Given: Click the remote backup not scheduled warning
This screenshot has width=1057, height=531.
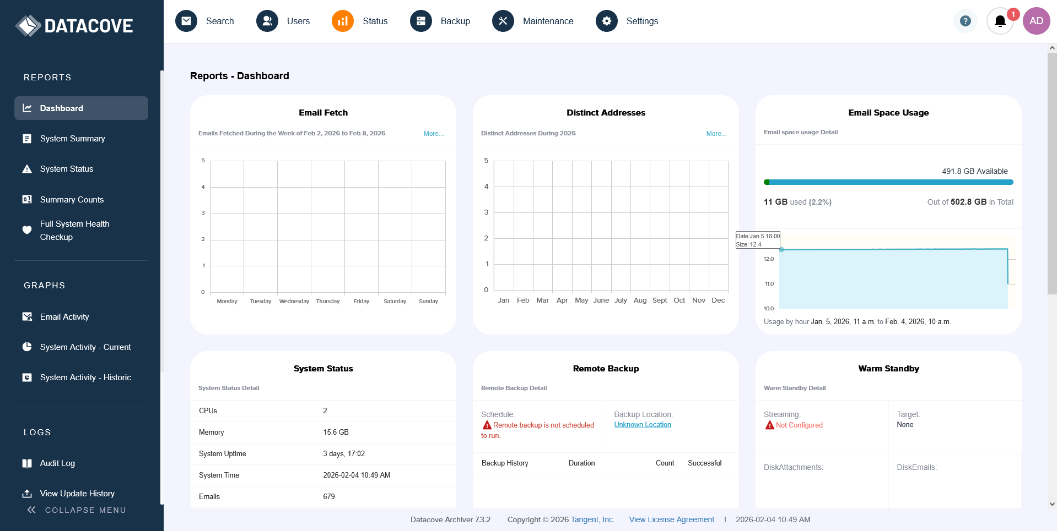Looking at the screenshot, I should tap(538, 430).
